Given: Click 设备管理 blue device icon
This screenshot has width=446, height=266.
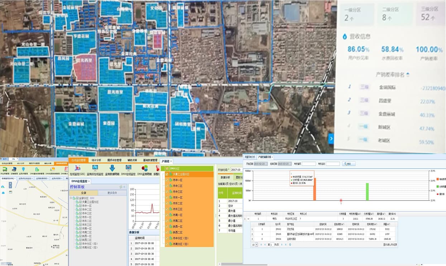Looking at the screenshot, I should pos(14,169).
